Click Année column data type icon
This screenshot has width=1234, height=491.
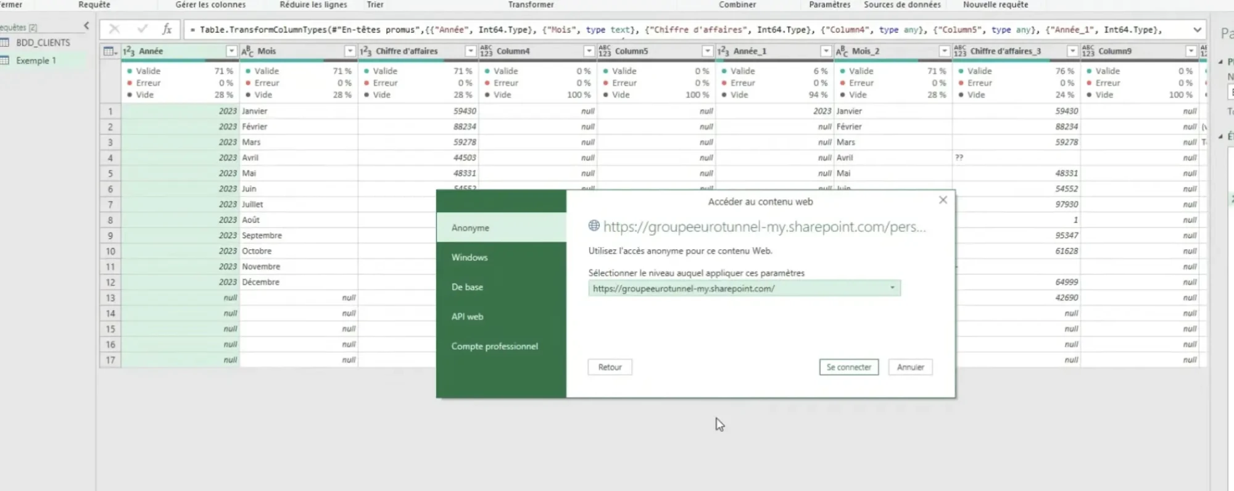tap(129, 51)
